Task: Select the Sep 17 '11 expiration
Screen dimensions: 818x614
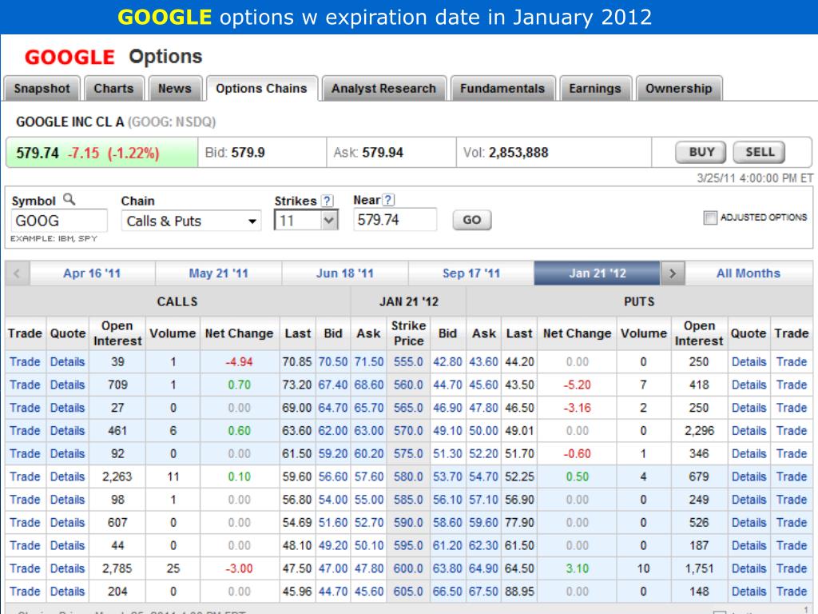Action: [471, 273]
